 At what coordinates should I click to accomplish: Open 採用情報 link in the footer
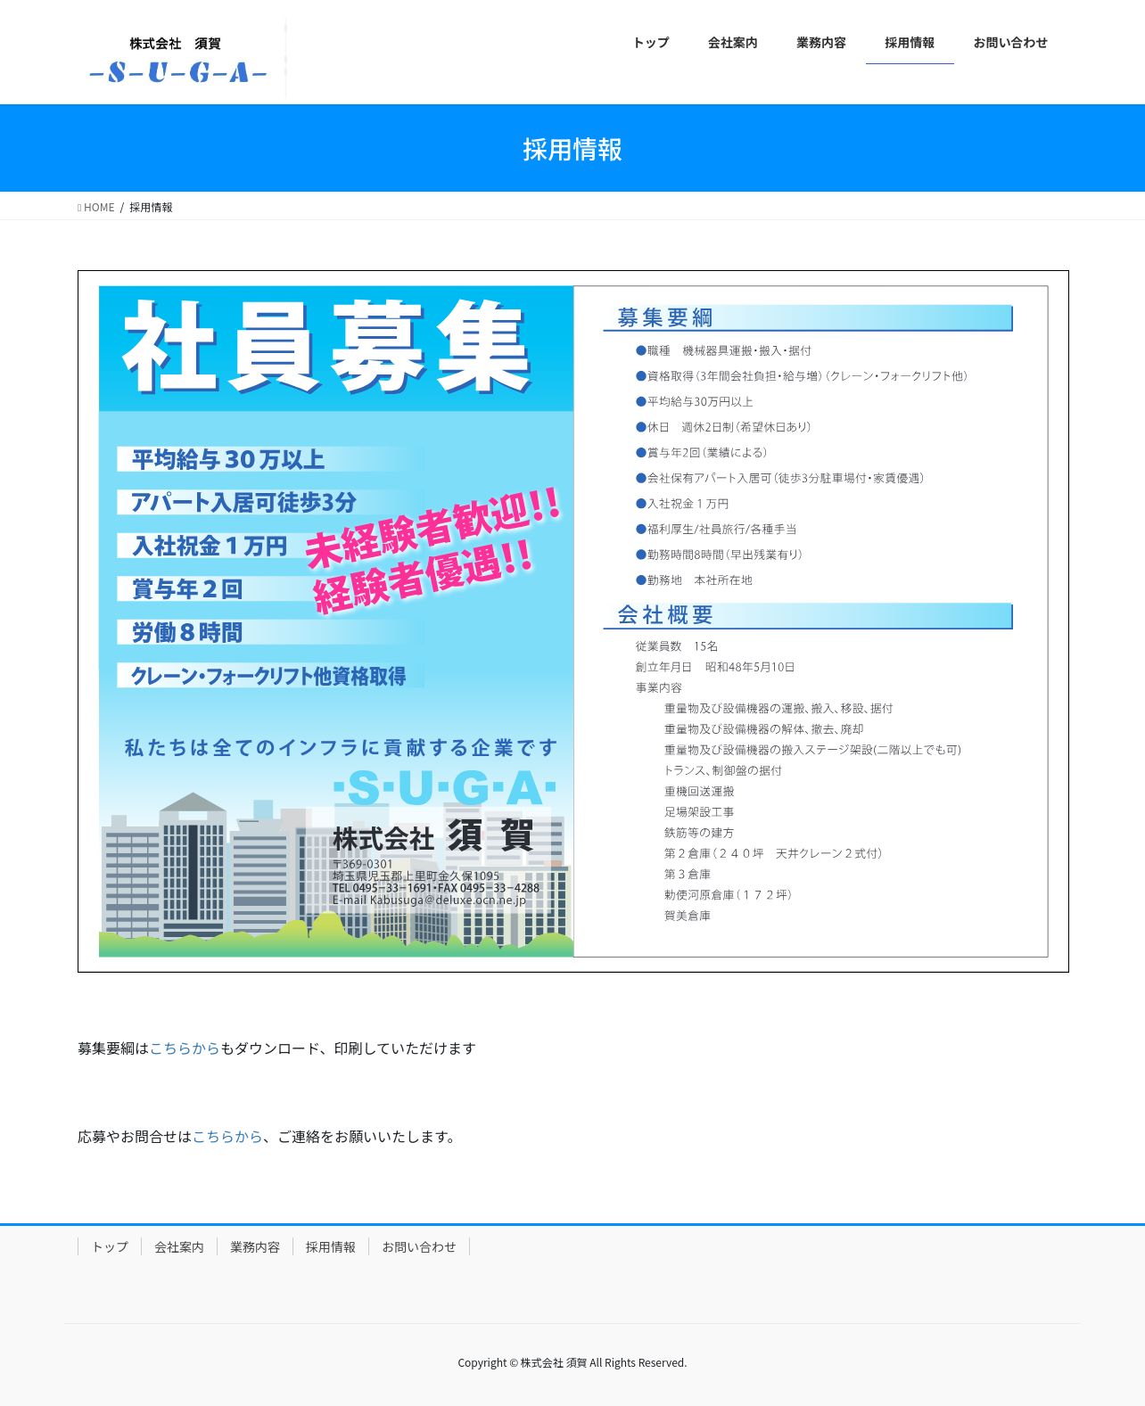[x=331, y=1247]
